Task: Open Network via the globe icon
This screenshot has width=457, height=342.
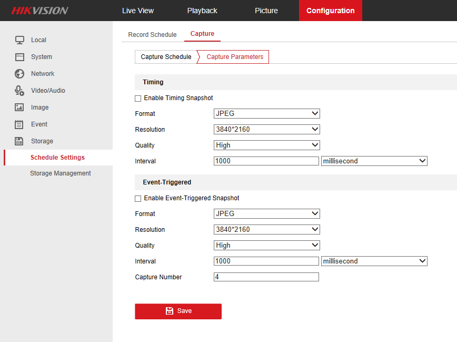Action: [19, 74]
